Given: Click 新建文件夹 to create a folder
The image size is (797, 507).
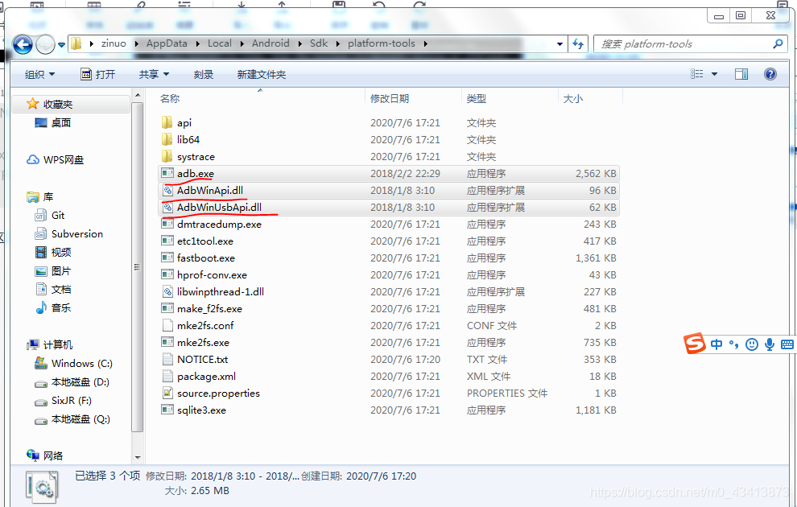Looking at the screenshot, I should pos(262,75).
